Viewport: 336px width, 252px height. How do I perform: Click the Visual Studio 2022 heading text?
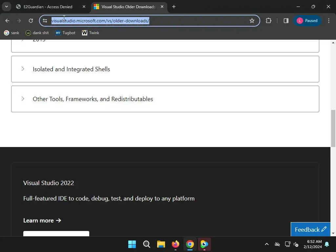(x=49, y=183)
